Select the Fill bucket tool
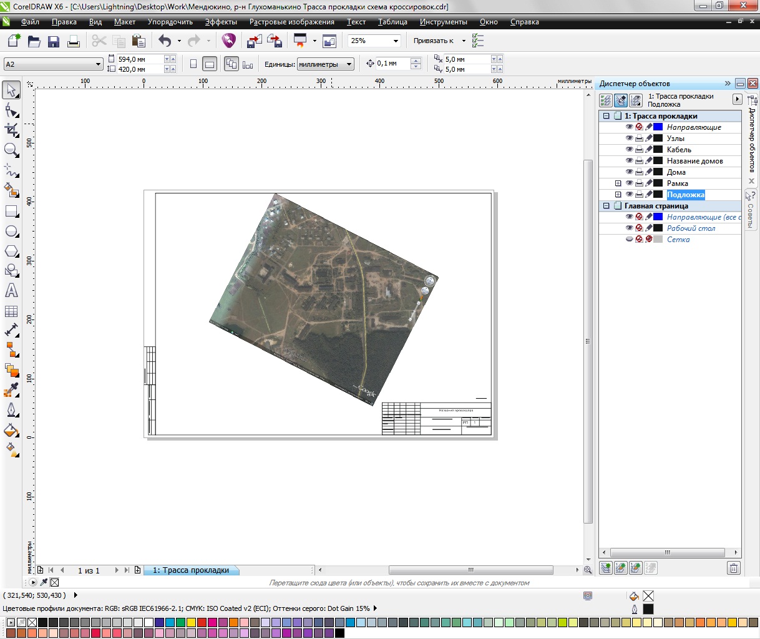The image size is (760, 639). click(x=12, y=431)
